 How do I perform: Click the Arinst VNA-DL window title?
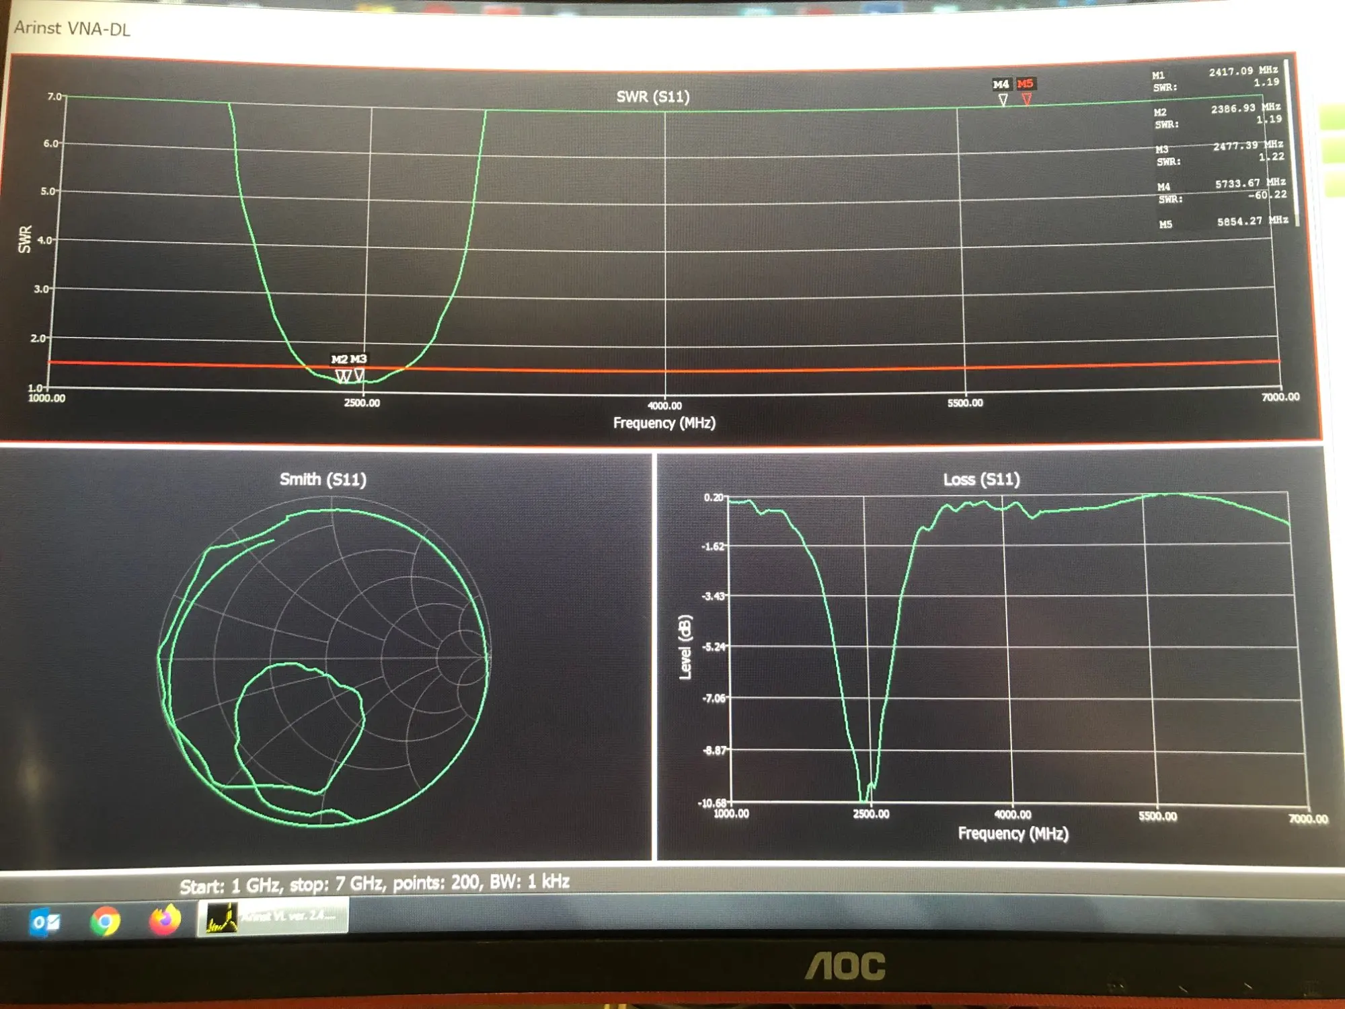73,28
